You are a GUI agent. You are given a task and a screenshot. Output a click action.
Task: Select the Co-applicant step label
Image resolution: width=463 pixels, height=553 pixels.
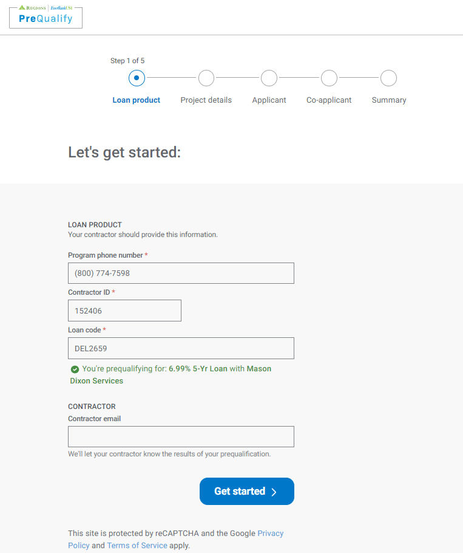(329, 100)
